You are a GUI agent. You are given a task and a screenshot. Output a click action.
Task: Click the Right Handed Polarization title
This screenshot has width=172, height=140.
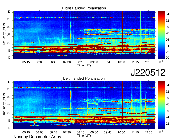pyautogui.click(x=84, y=8)
